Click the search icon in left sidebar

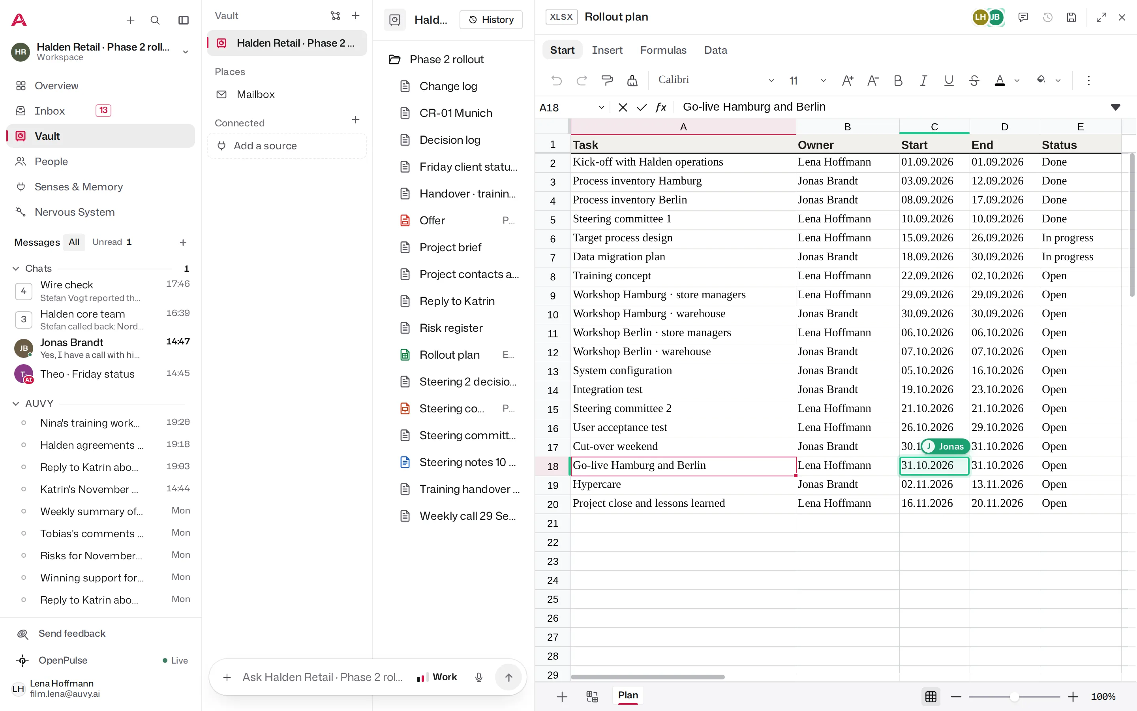point(155,20)
